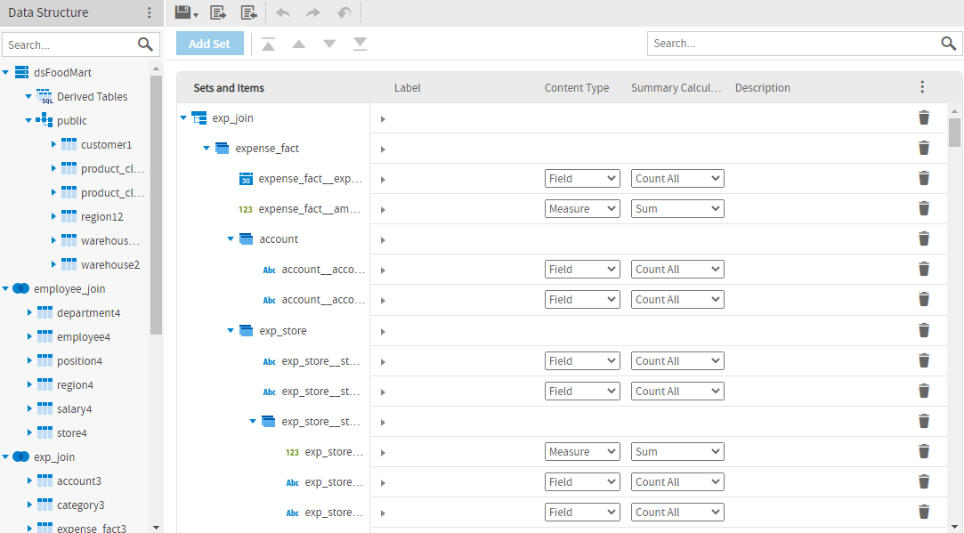Open Summary Calculation dropdown for expense_fact__exp
Viewport: 964px width, 533px height.
[x=677, y=178]
